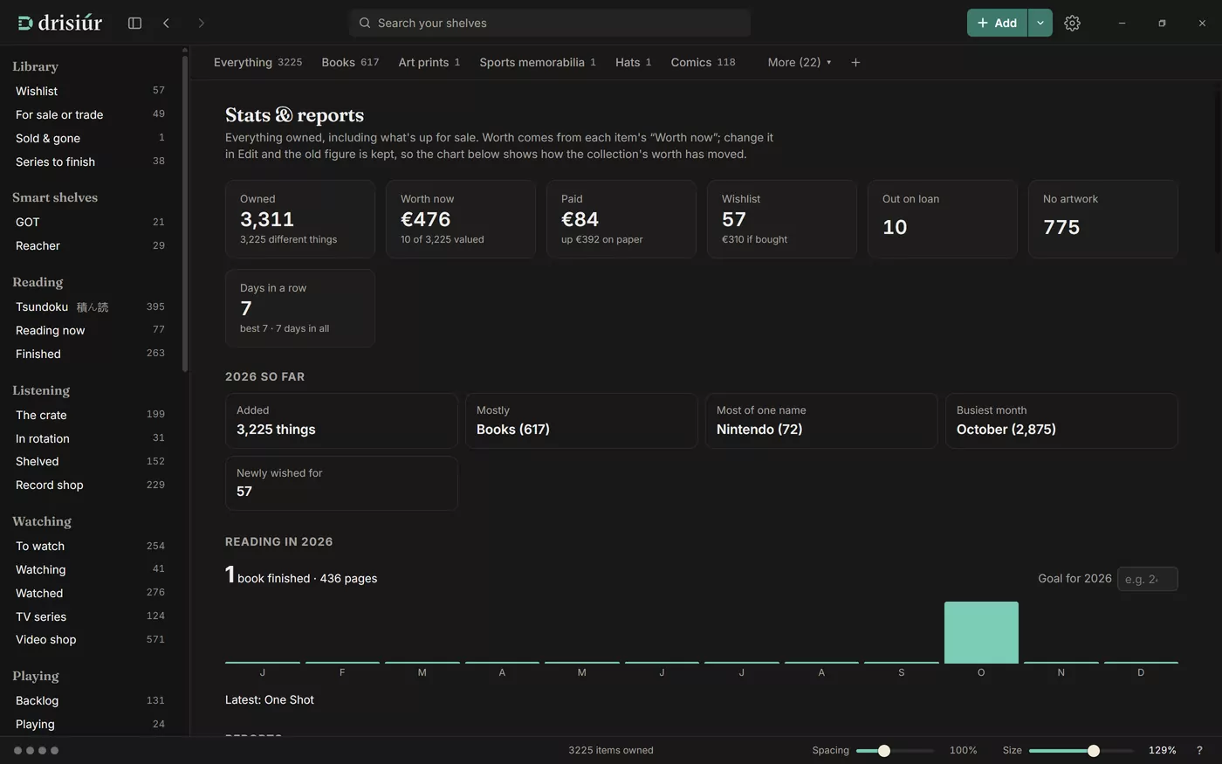Expand the More (22) tabs menu
This screenshot has height=764, width=1222.
click(x=800, y=62)
